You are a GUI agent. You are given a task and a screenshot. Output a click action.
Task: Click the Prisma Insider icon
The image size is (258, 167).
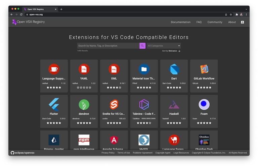coord(54,140)
